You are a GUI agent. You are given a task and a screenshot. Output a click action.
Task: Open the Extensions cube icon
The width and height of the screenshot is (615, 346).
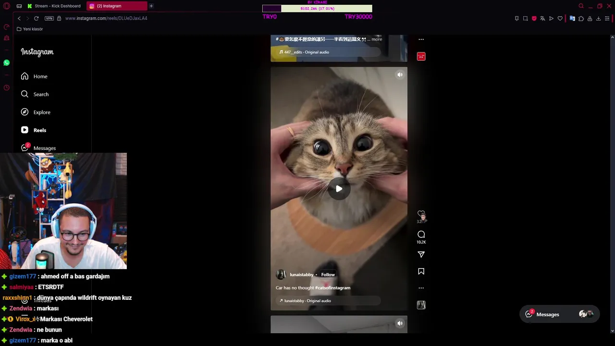(581, 18)
